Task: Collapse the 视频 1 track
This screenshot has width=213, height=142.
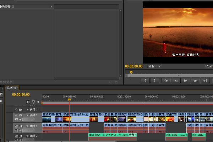Action: pos(27,115)
